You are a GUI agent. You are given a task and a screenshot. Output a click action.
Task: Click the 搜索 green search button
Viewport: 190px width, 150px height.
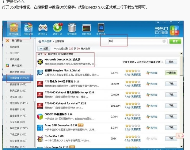pos(175,41)
